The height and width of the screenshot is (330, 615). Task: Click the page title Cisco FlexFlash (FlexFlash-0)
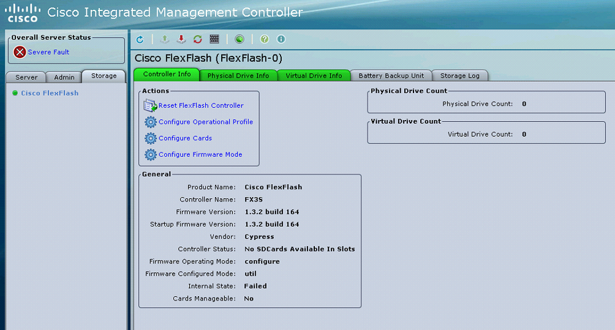[209, 58]
